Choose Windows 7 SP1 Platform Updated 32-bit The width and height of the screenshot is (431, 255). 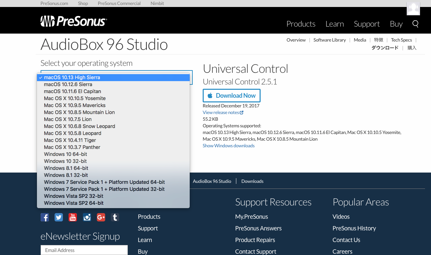click(x=113, y=189)
